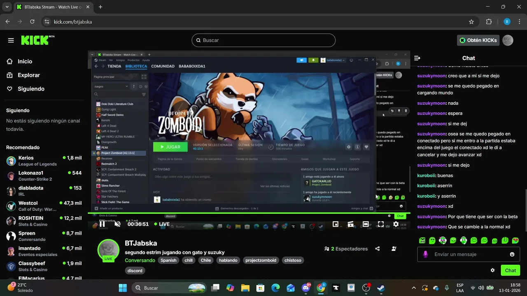Screen dimensions: 527x296
Task: Unmute the stream audio
Action: (118, 224)
